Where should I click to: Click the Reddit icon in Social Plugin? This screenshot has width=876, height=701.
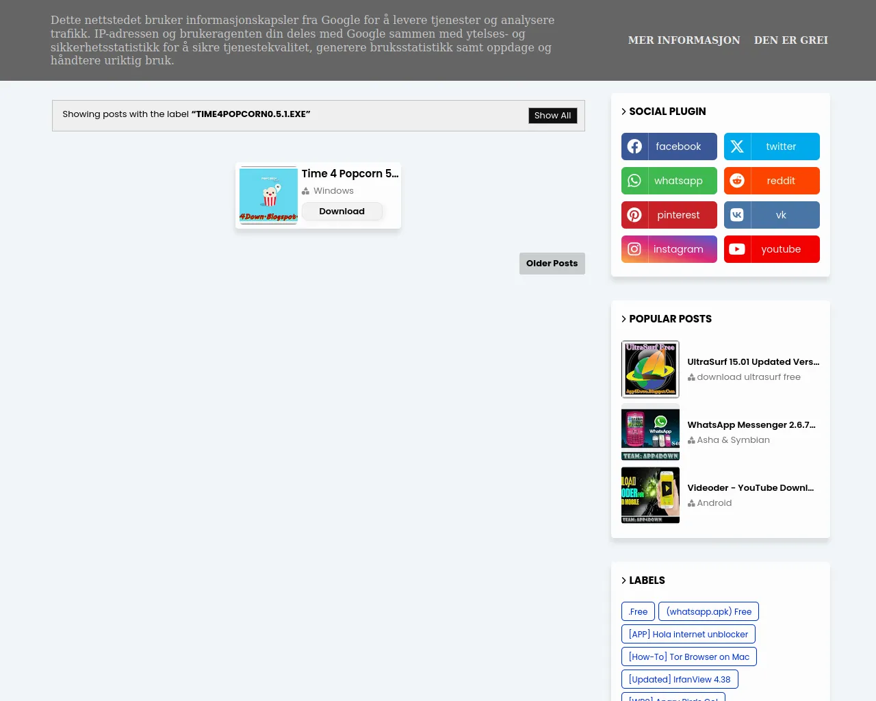click(737, 181)
